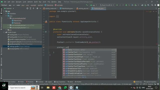
Task: Expand the manifests folder
Action: coord(6,13)
